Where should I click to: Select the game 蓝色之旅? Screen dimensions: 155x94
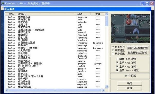tap(55, 38)
